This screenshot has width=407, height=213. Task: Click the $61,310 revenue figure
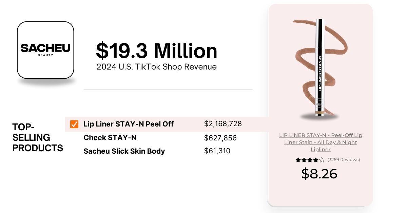tap(217, 151)
